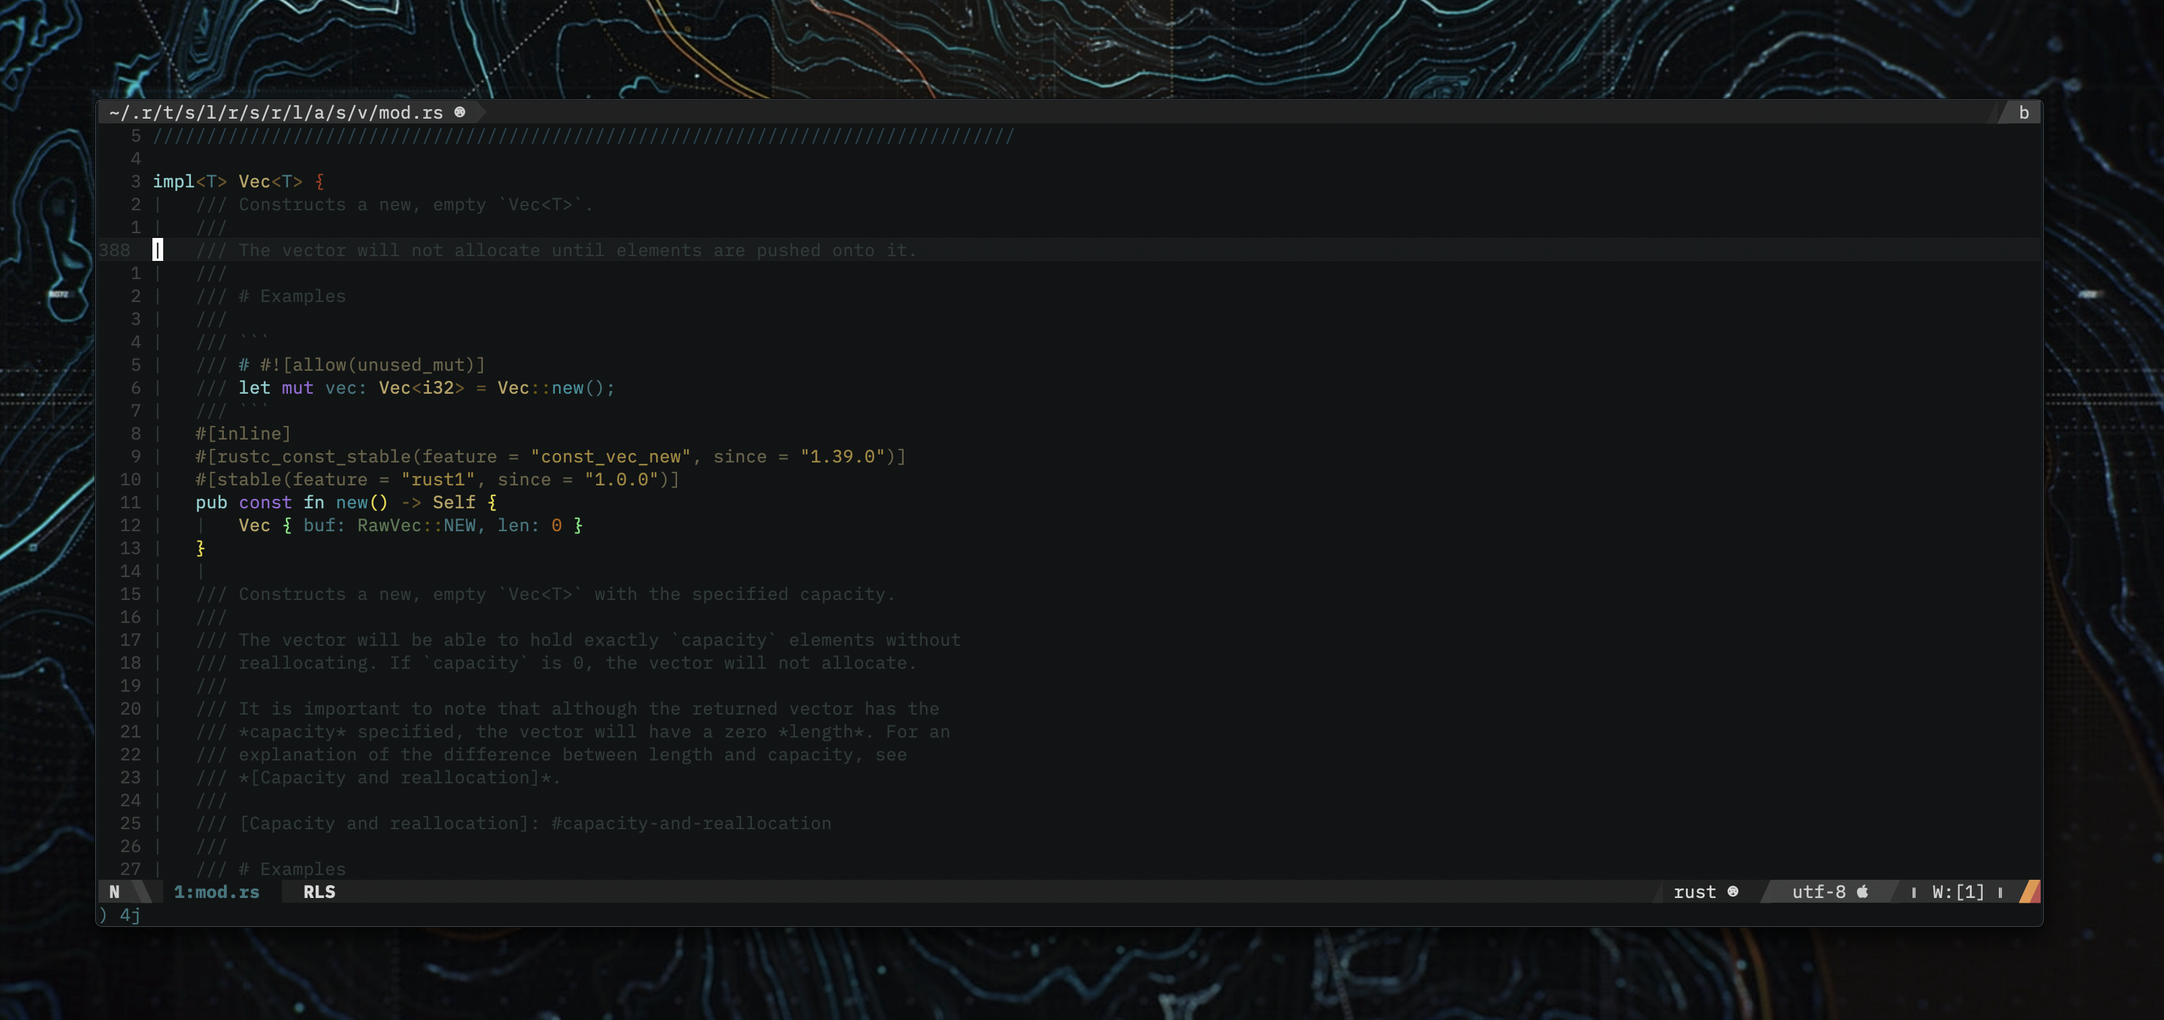Screen dimensions: 2164x1020
Task: Click the W:[1] warnings indicator
Action: 1958,891
